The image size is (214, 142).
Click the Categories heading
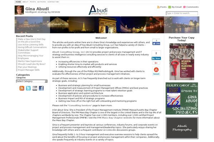point(23,75)
